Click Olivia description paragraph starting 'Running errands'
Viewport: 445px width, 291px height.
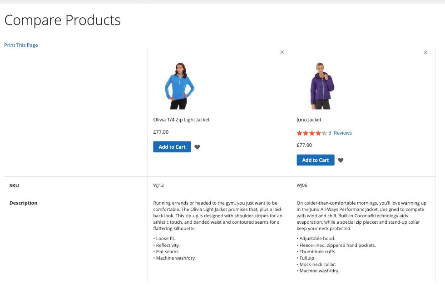click(218, 216)
